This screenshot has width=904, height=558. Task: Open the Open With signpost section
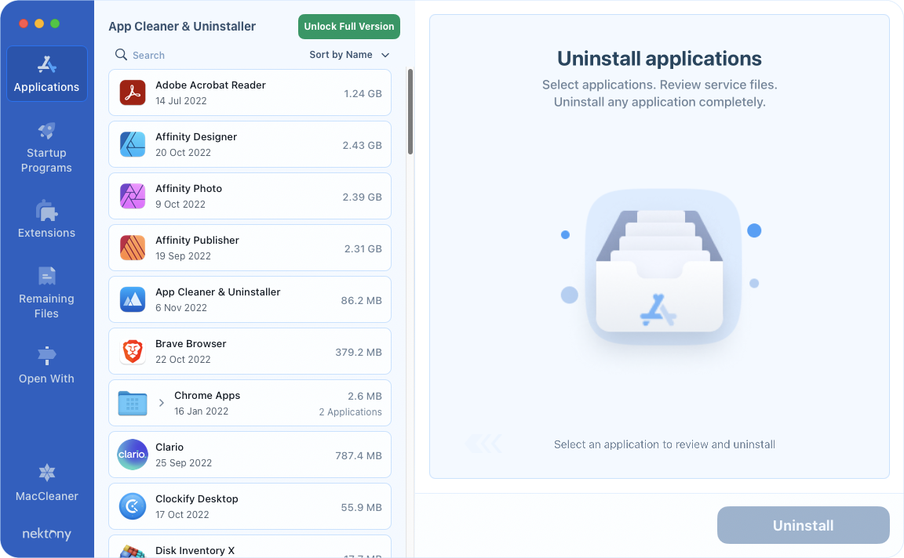click(x=47, y=366)
